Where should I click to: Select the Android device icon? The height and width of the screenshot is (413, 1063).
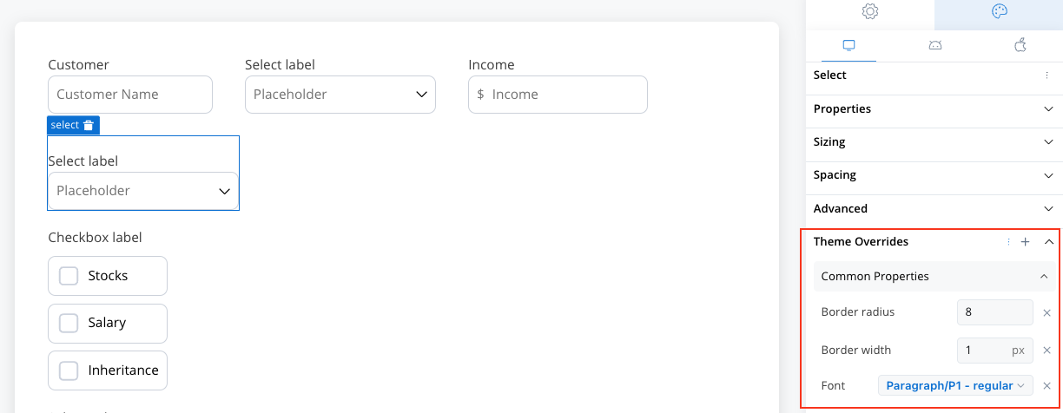point(935,46)
